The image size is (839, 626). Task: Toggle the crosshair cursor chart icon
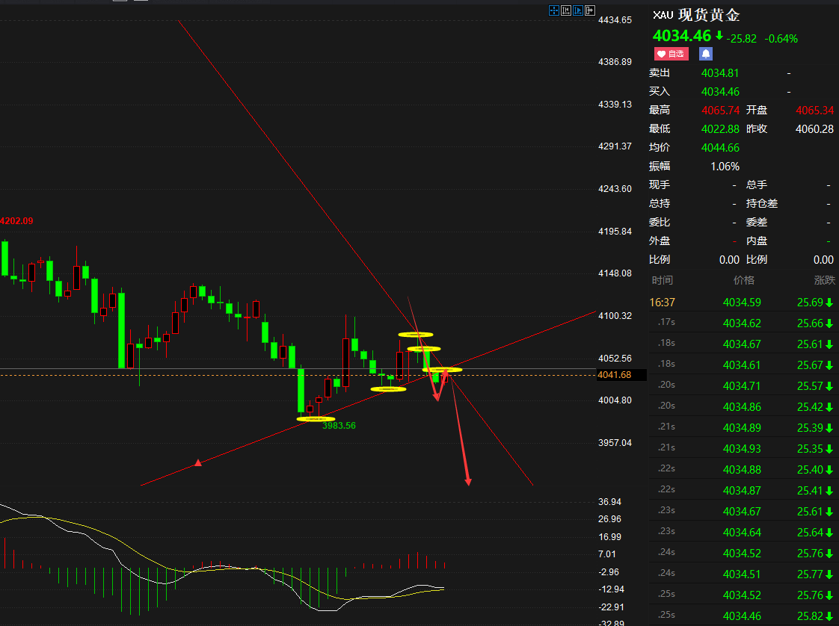554,10
